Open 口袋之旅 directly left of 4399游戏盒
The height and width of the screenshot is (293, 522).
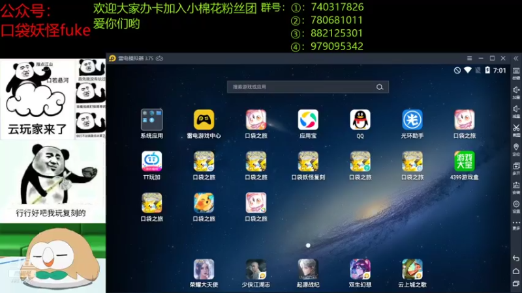[x=412, y=161]
